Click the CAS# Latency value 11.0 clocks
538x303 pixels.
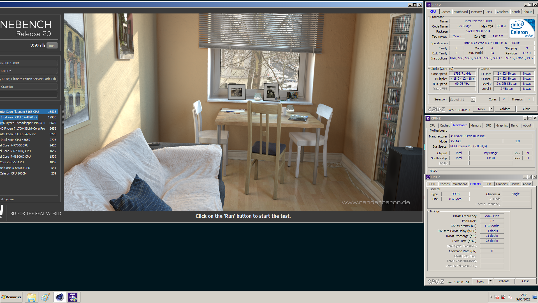pyautogui.click(x=492, y=226)
